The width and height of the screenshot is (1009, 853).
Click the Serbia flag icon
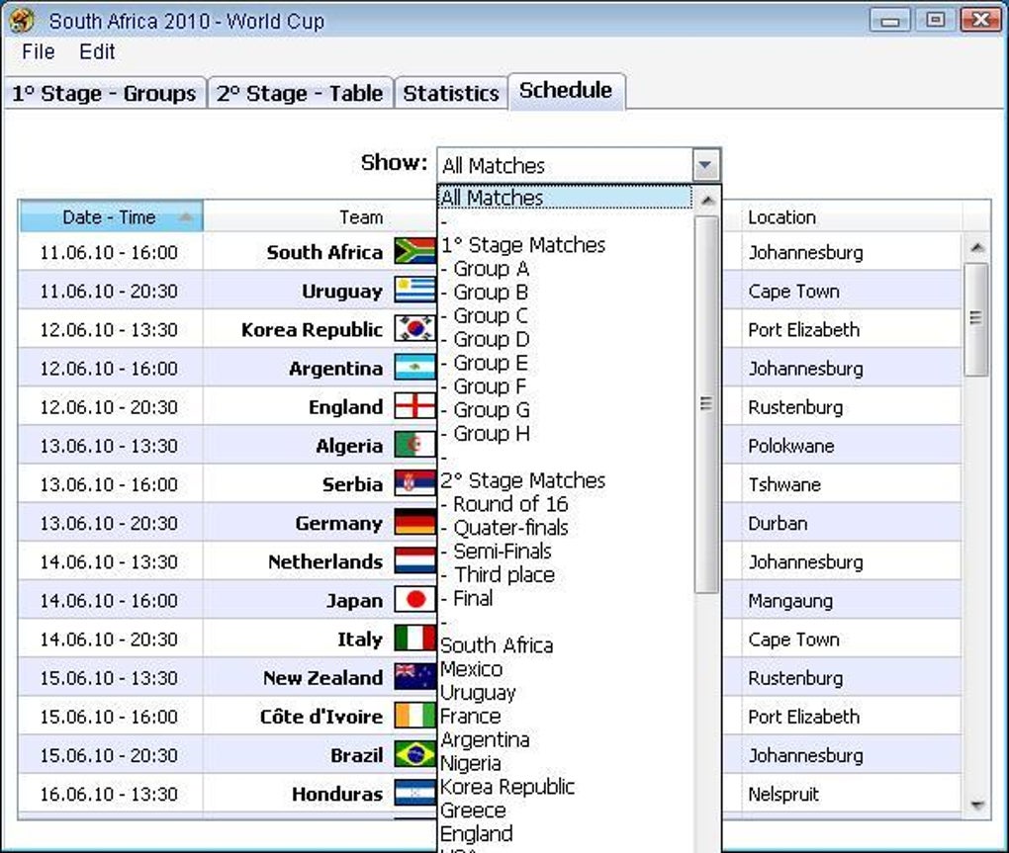[415, 483]
